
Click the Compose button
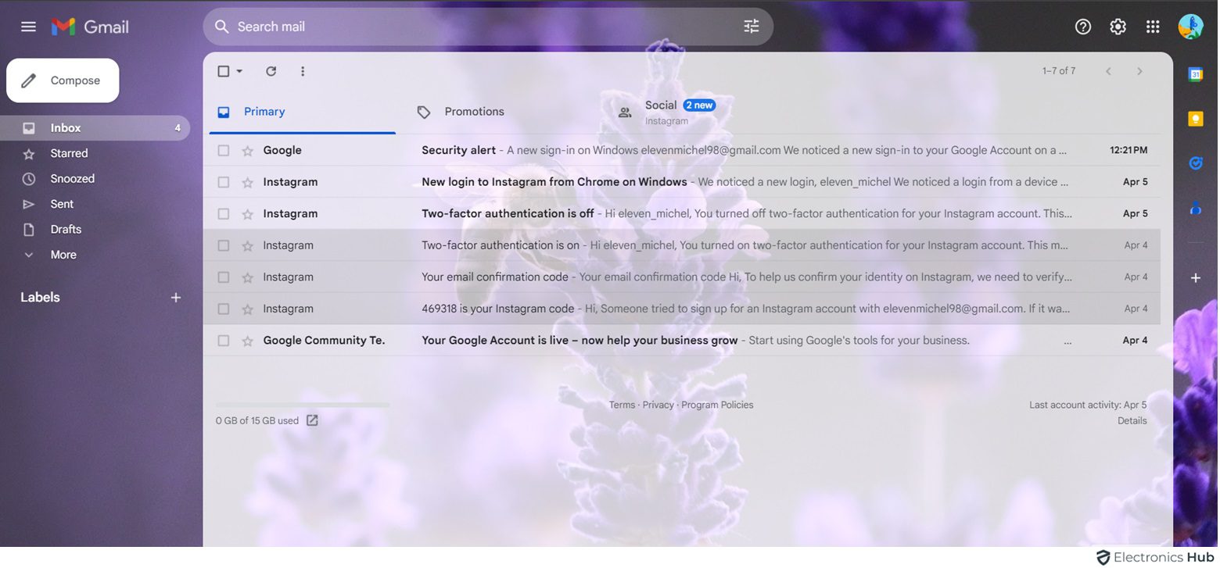click(x=63, y=80)
